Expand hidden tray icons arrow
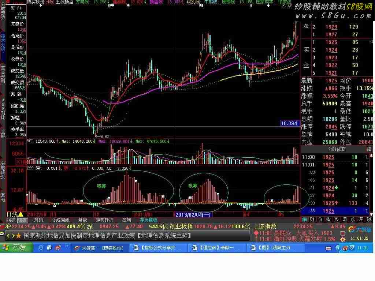Screen dimensions: 375x281 [338, 248]
